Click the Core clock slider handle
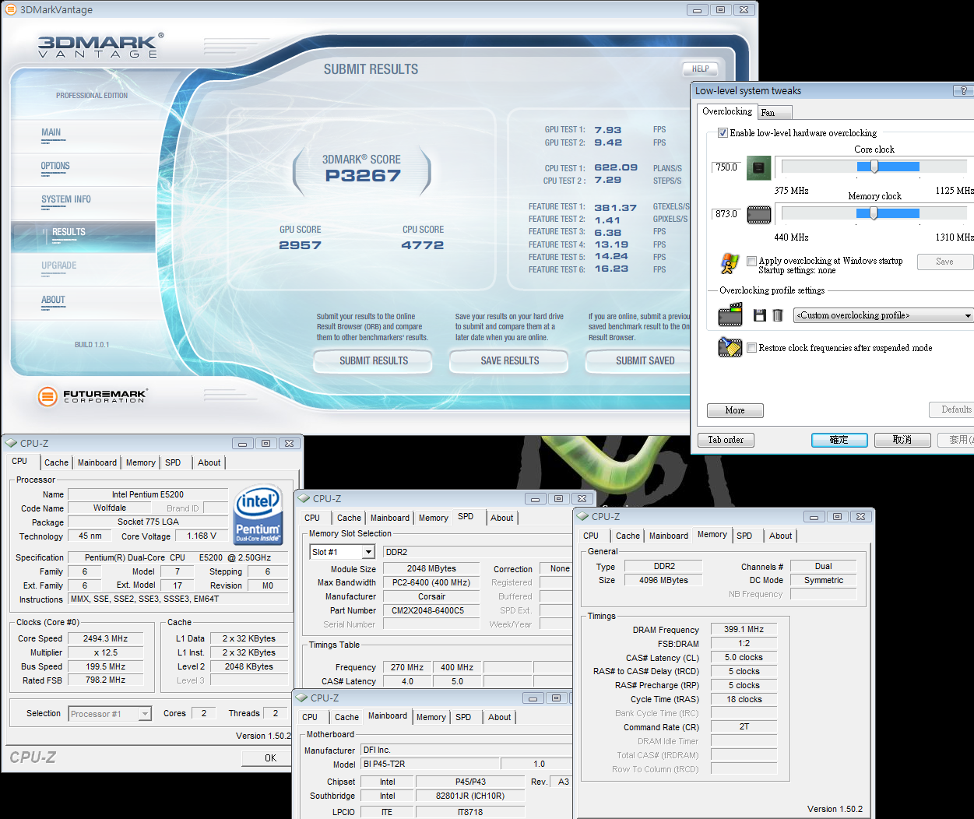 874,167
